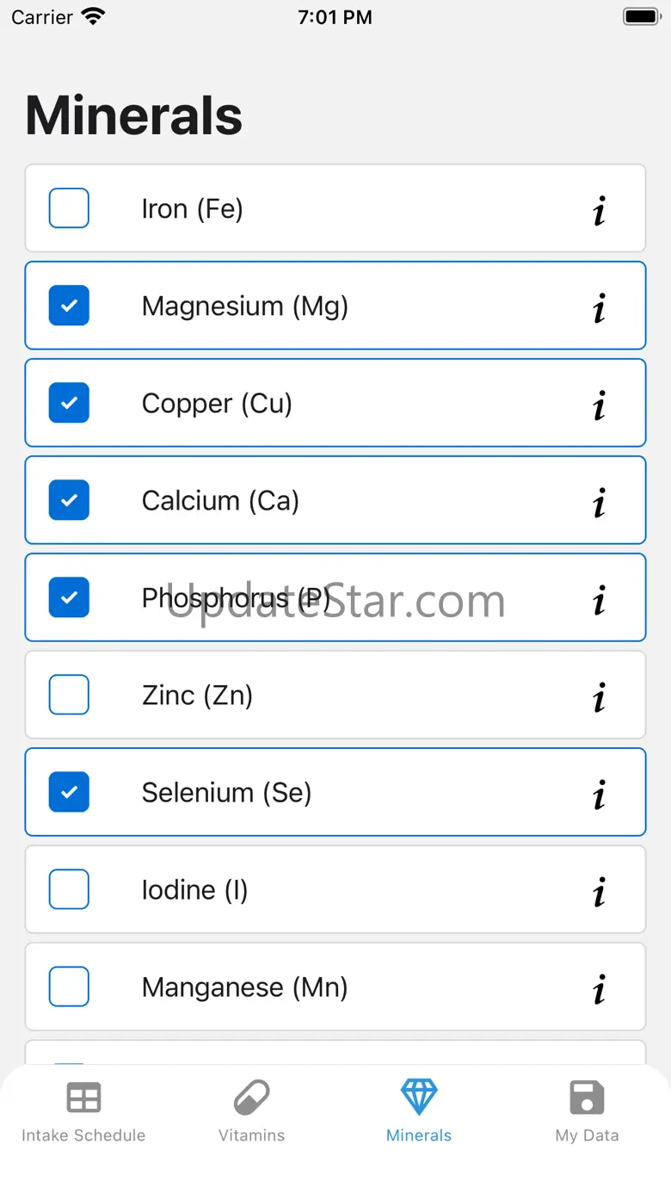Uncheck the Magnesium (Mg) checkbox

click(x=69, y=306)
